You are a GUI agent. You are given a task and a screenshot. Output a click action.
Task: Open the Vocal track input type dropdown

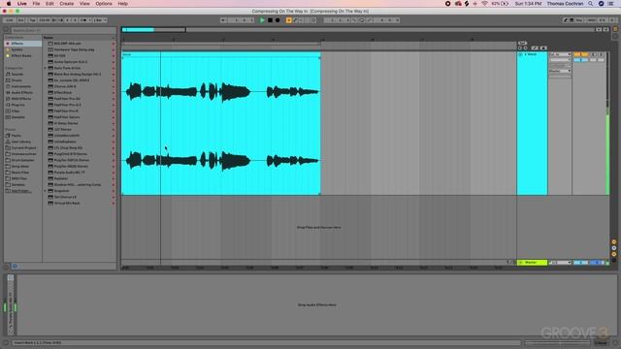click(560, 54)
